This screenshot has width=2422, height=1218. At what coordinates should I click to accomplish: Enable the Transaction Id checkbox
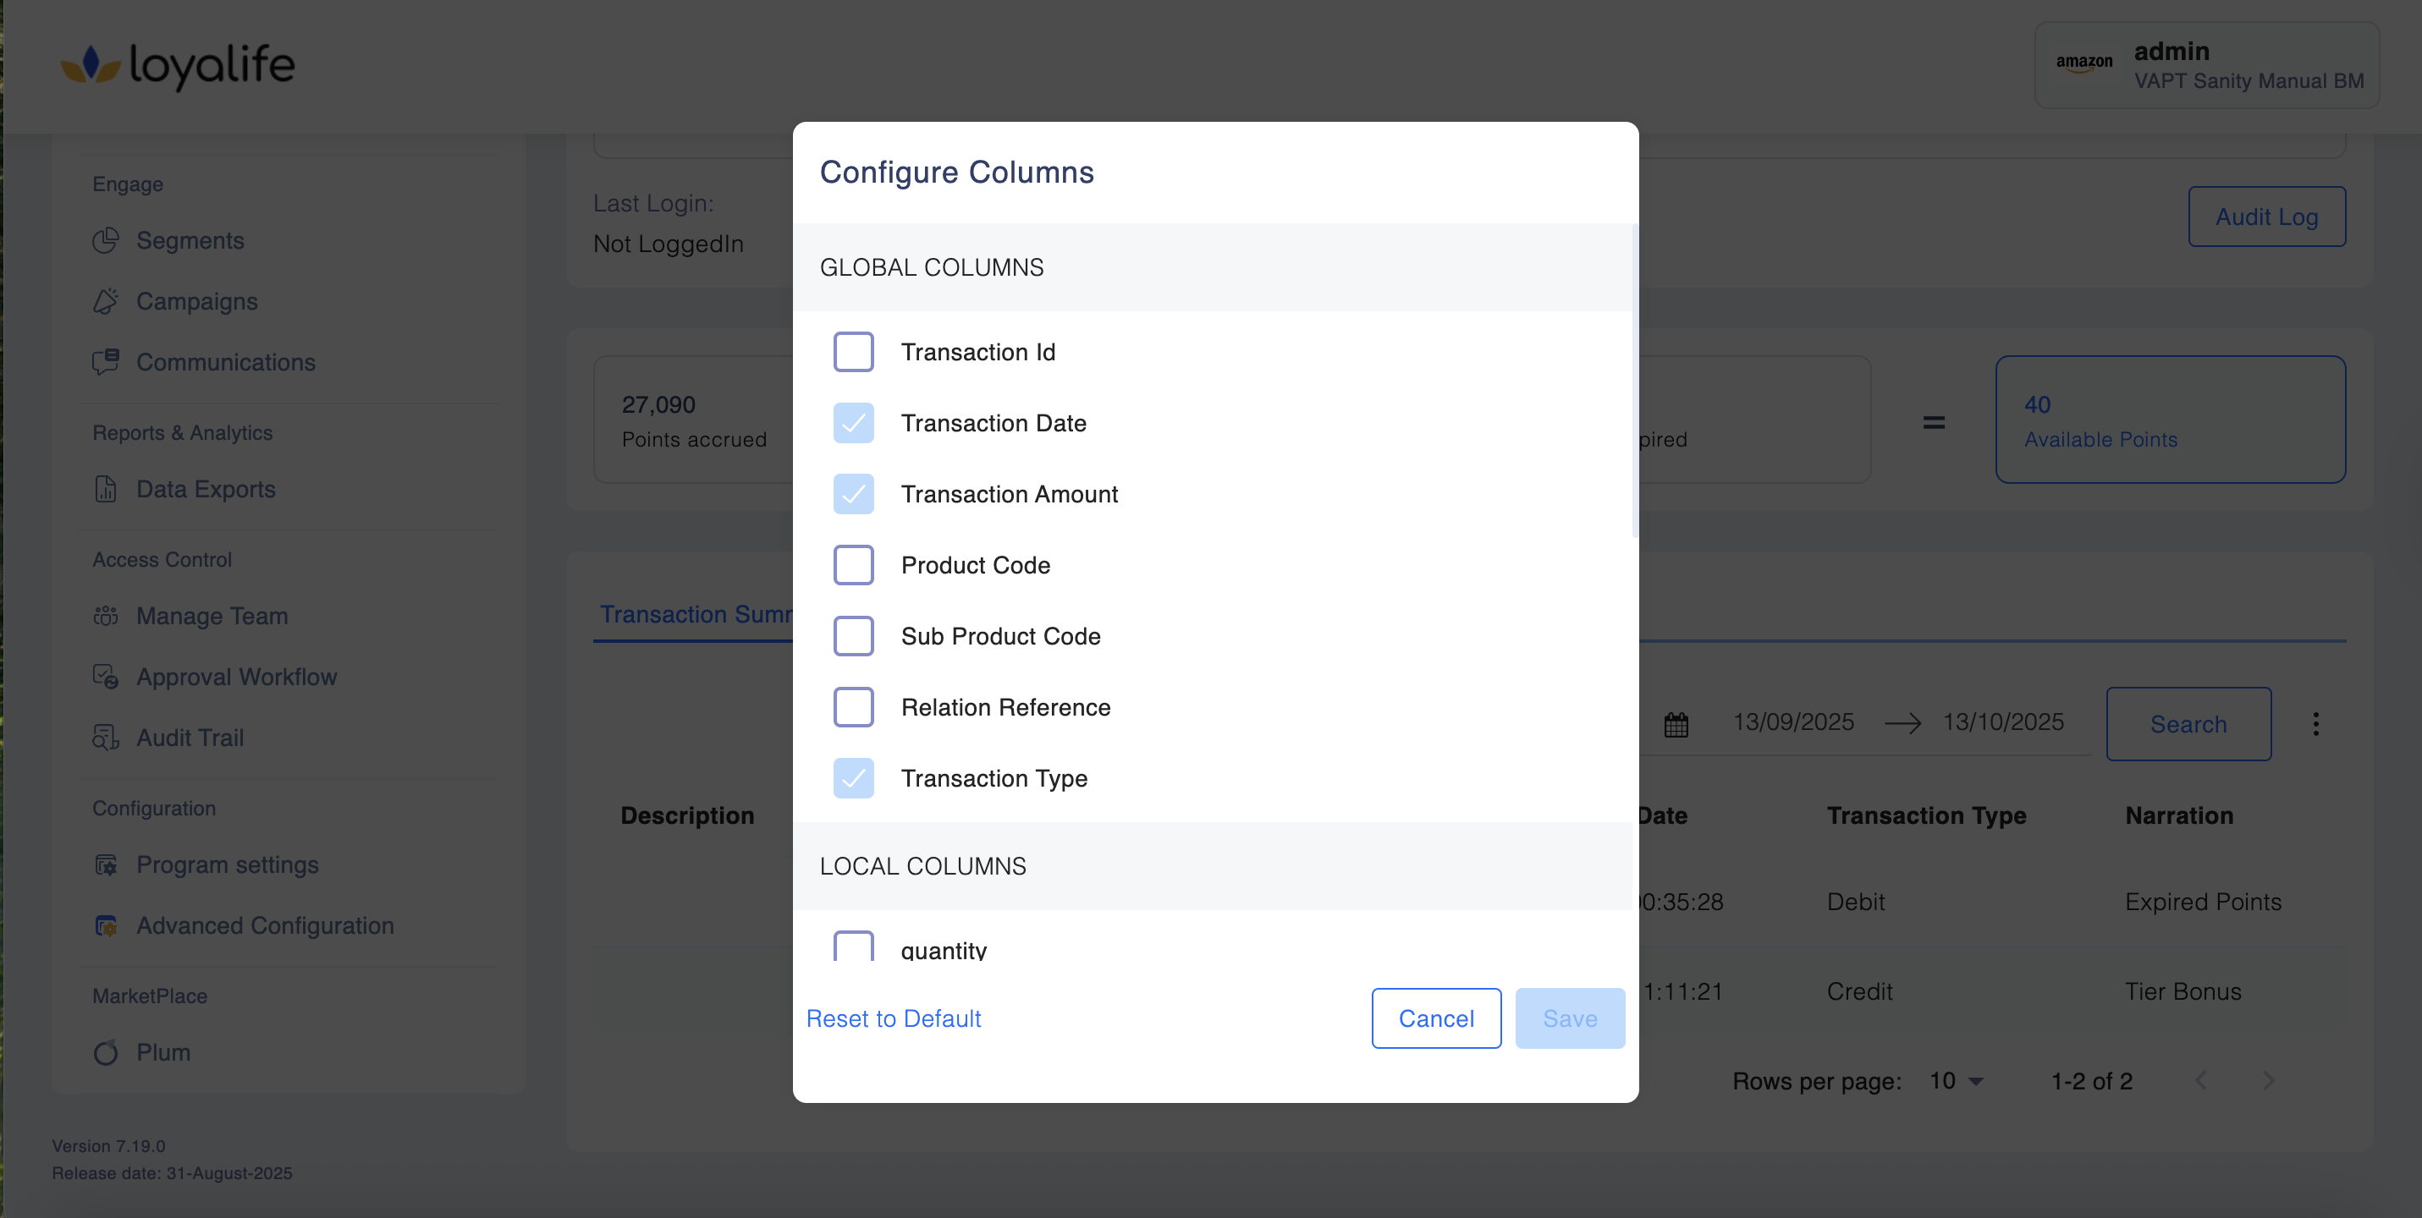(853, 353)
